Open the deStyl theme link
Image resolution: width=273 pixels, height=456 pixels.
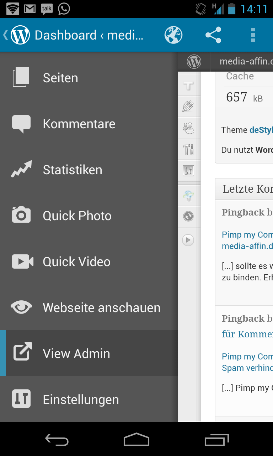pyautogui.click(x=261, y=130)
